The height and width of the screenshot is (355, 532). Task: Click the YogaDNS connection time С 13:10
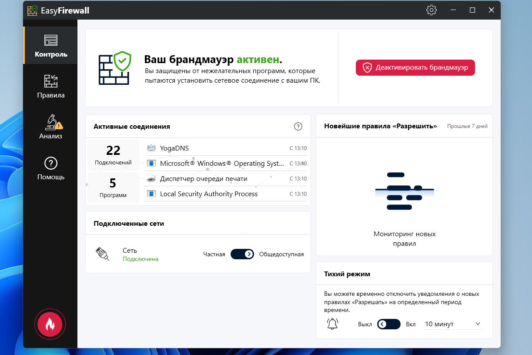[x=298, y=148]
